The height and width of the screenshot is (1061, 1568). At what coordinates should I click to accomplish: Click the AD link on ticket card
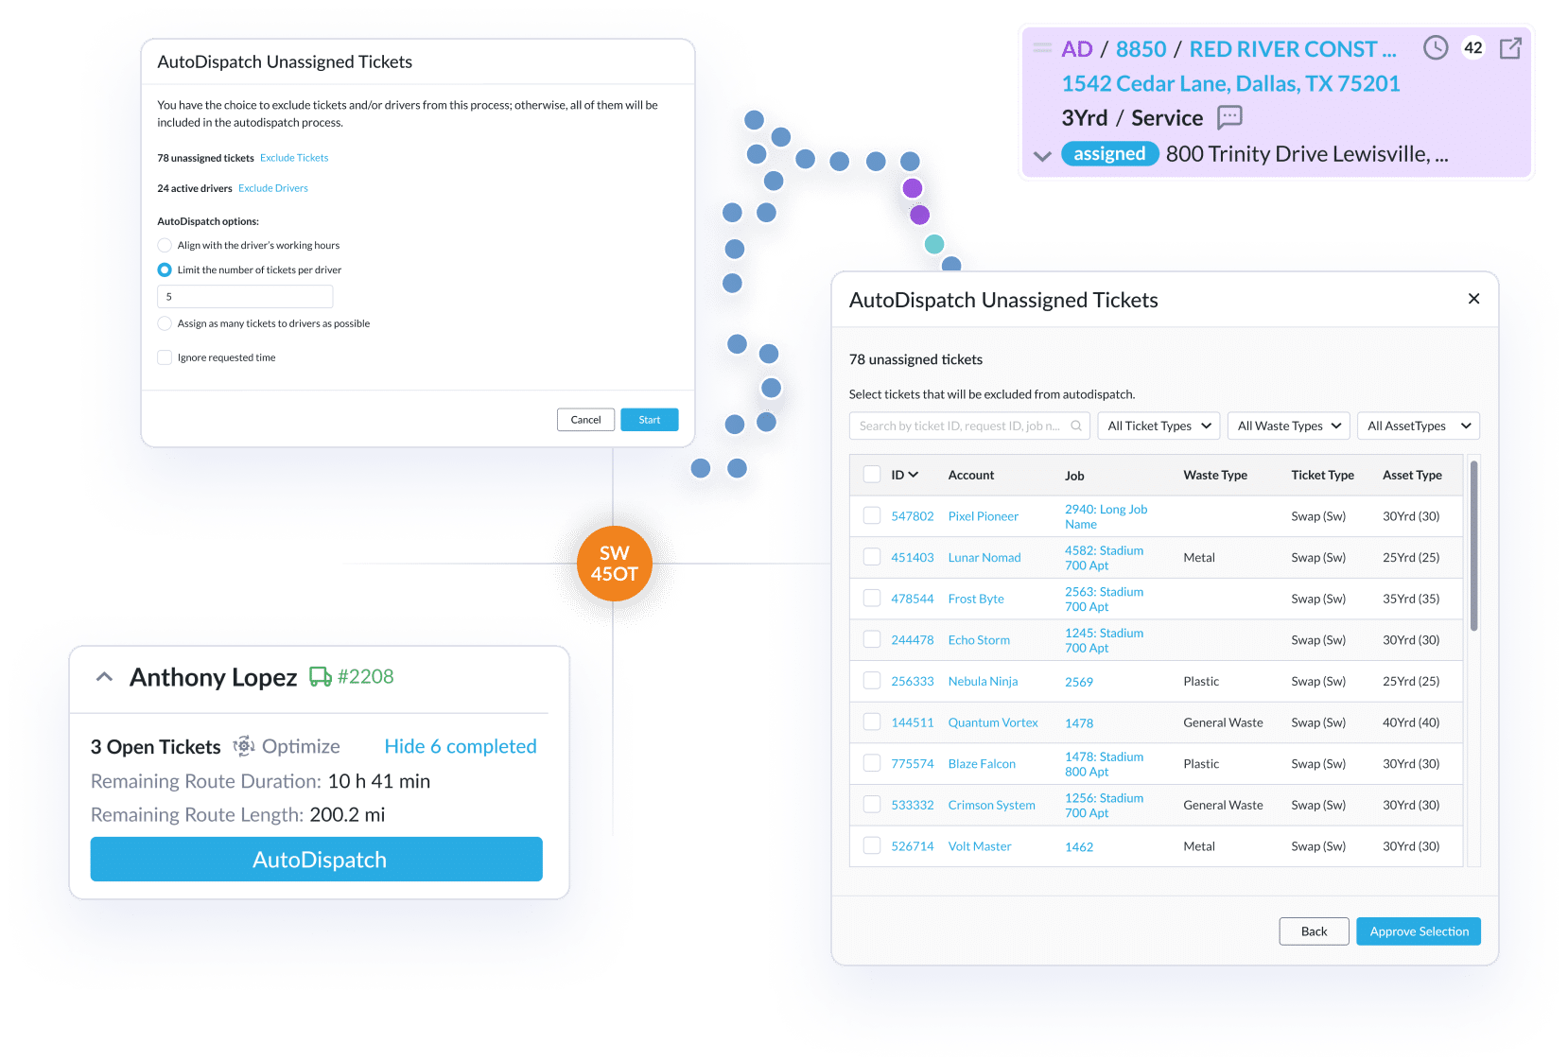(x=1077, y=49)
